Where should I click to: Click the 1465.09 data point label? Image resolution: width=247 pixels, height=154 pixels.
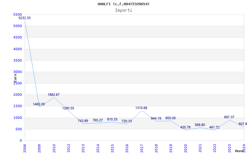39,104
